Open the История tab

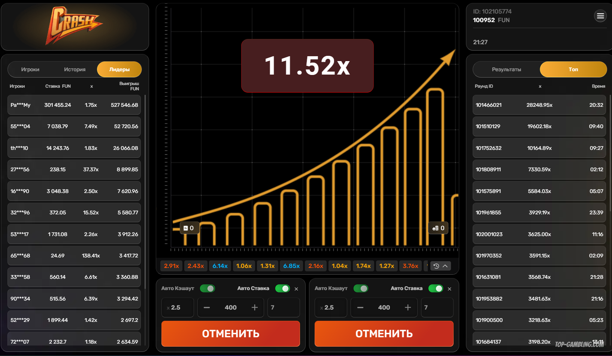(x=75, y=69)
